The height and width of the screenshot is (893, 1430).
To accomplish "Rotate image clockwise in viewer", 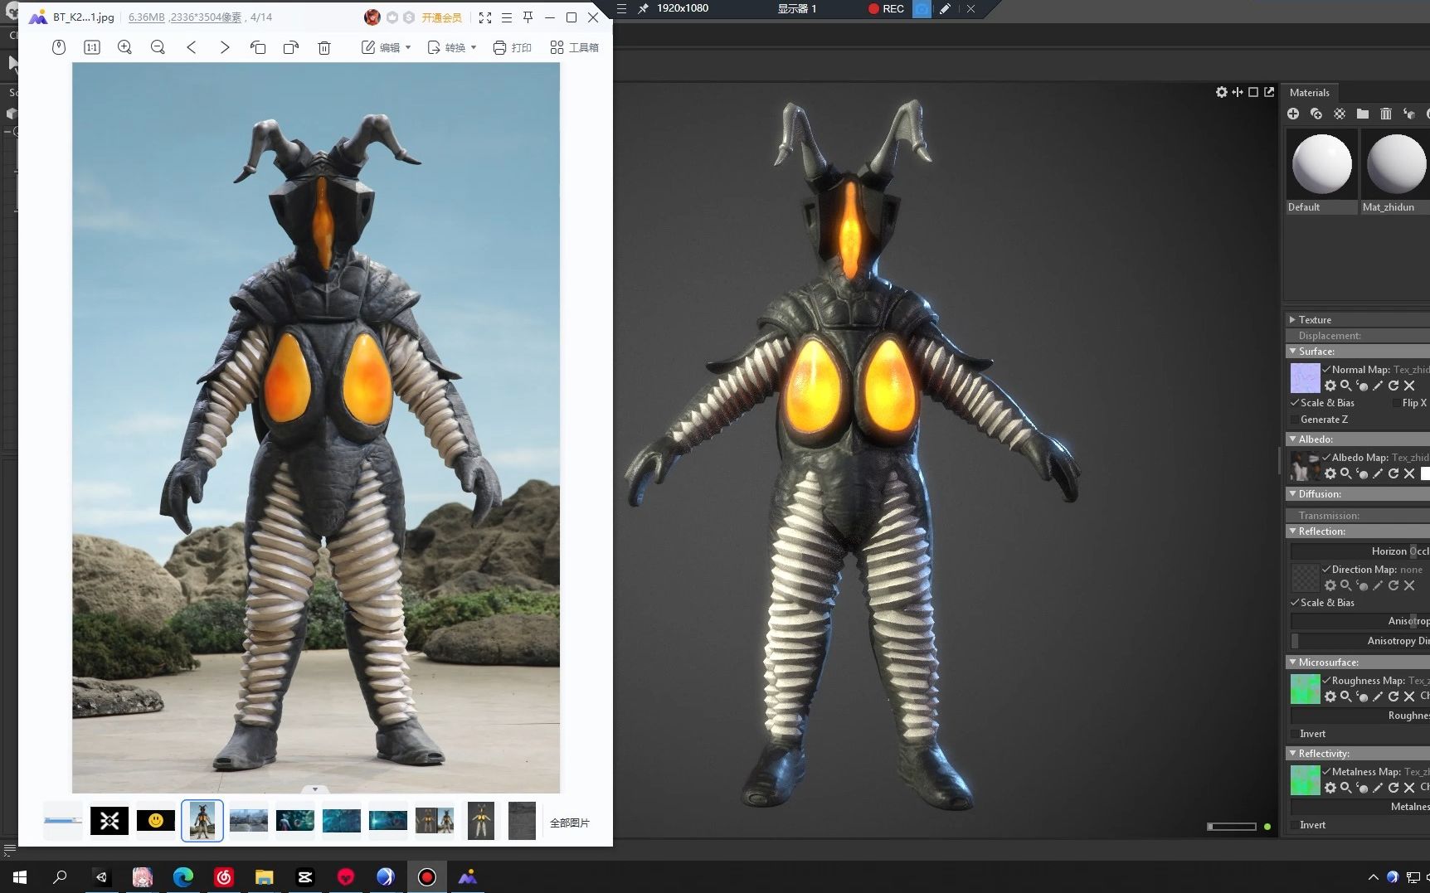I will 291,47.
